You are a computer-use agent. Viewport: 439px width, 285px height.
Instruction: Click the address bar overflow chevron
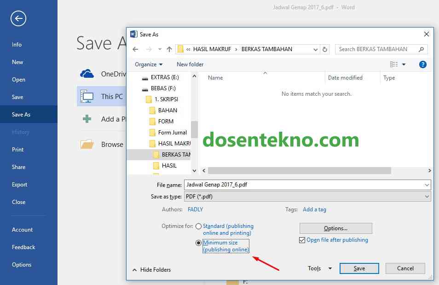click(188, 49)
